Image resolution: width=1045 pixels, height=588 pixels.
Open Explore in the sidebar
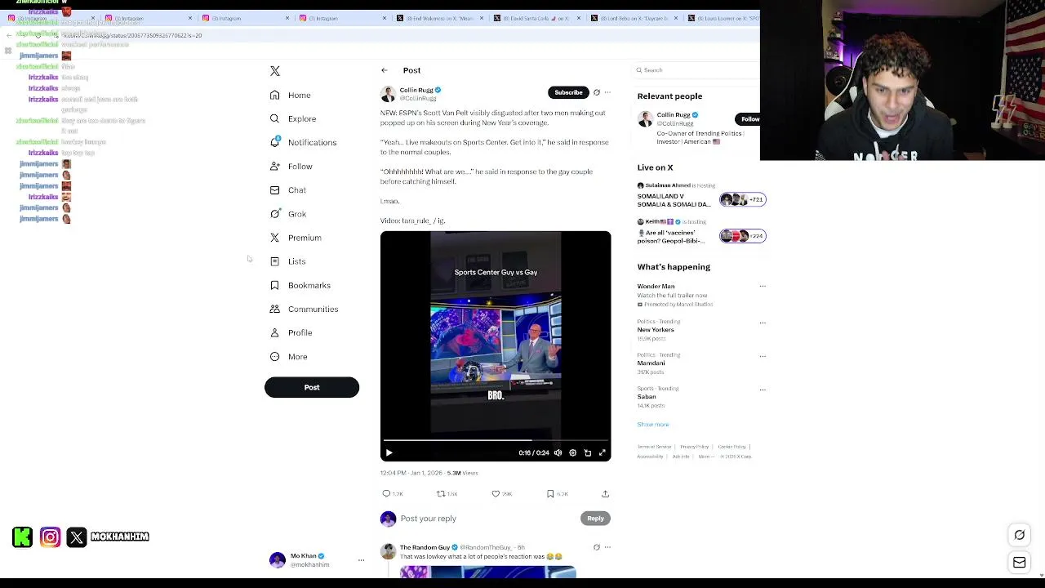pyautogui.click(x=292, y=119)
